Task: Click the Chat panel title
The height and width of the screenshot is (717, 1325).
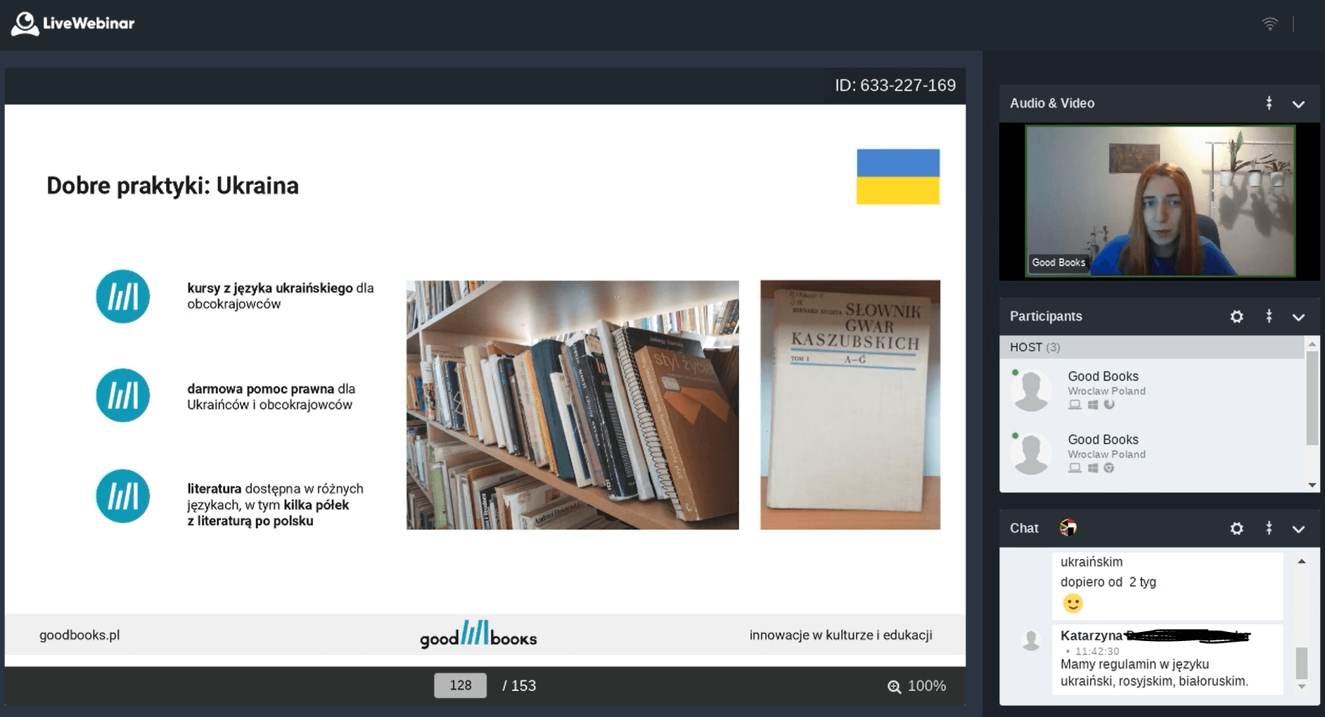Action: click(1024, 528)
